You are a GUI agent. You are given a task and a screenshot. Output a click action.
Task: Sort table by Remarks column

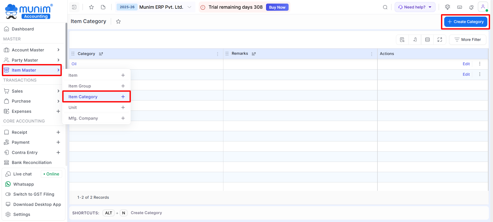(254, 54)
